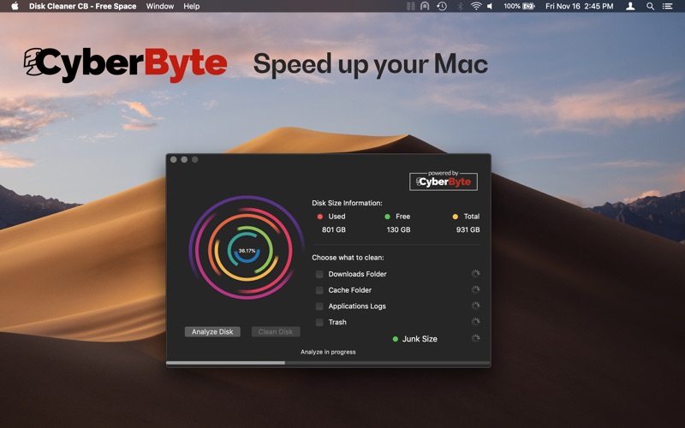Click the powered by CyberByte logo
This screenshot has width=685, height=428.
[x=444, y=181]
